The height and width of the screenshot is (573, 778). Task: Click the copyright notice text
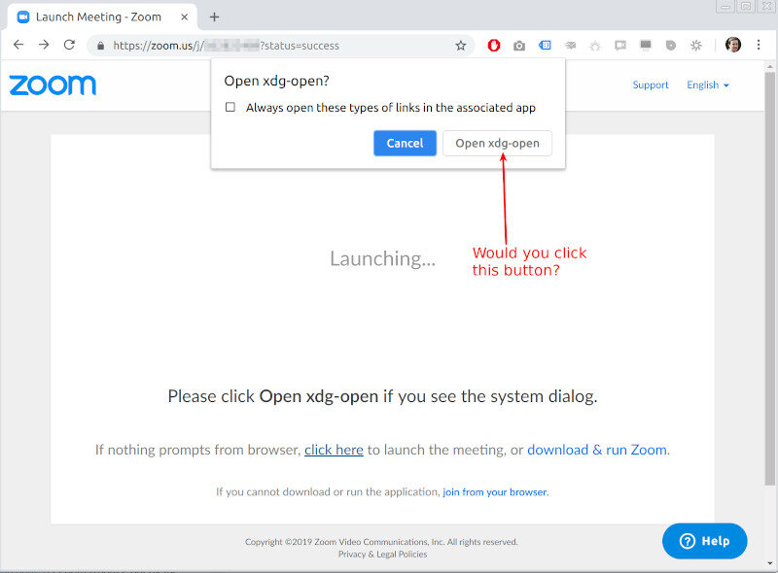click(381, 542)
